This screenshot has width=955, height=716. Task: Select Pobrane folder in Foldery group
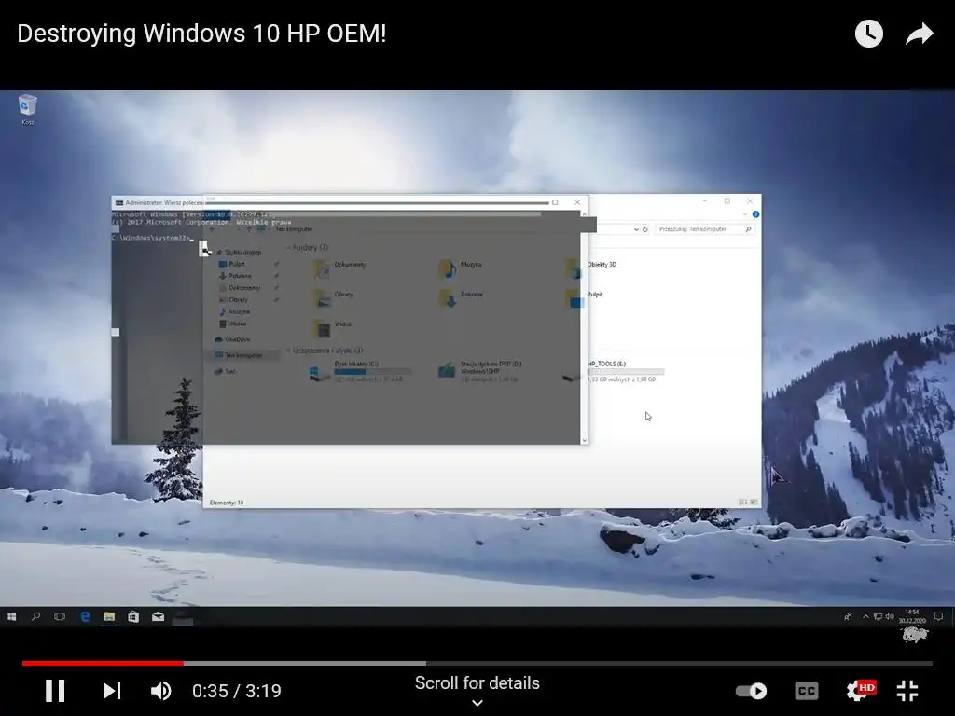[x=461, y=298]
